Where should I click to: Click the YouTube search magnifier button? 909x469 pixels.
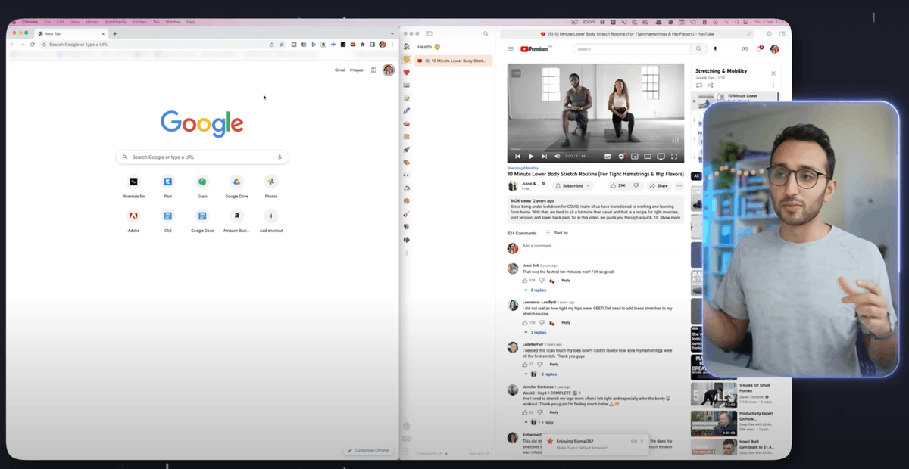point(698,49)
